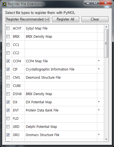
Task: Untick the ENT Protein Data Bank checkbox
Action: (x=8, y=110)
